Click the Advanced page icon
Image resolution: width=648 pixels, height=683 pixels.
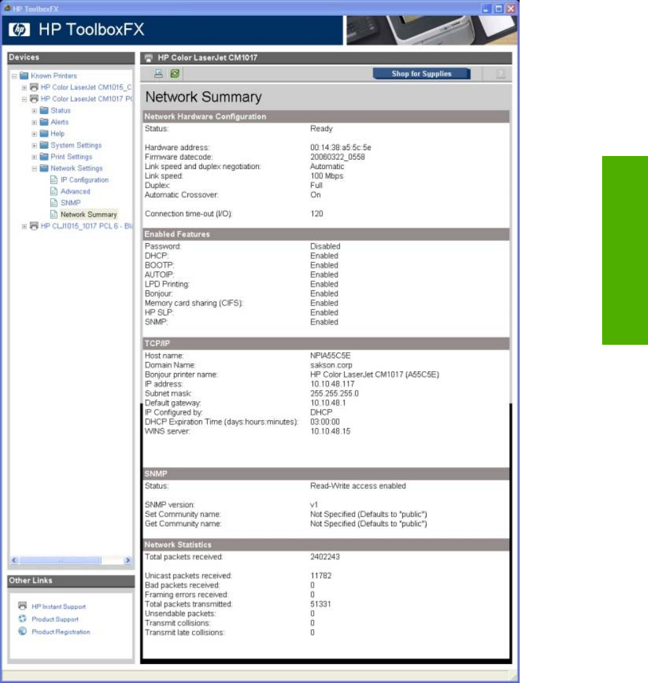pos(54,191)
